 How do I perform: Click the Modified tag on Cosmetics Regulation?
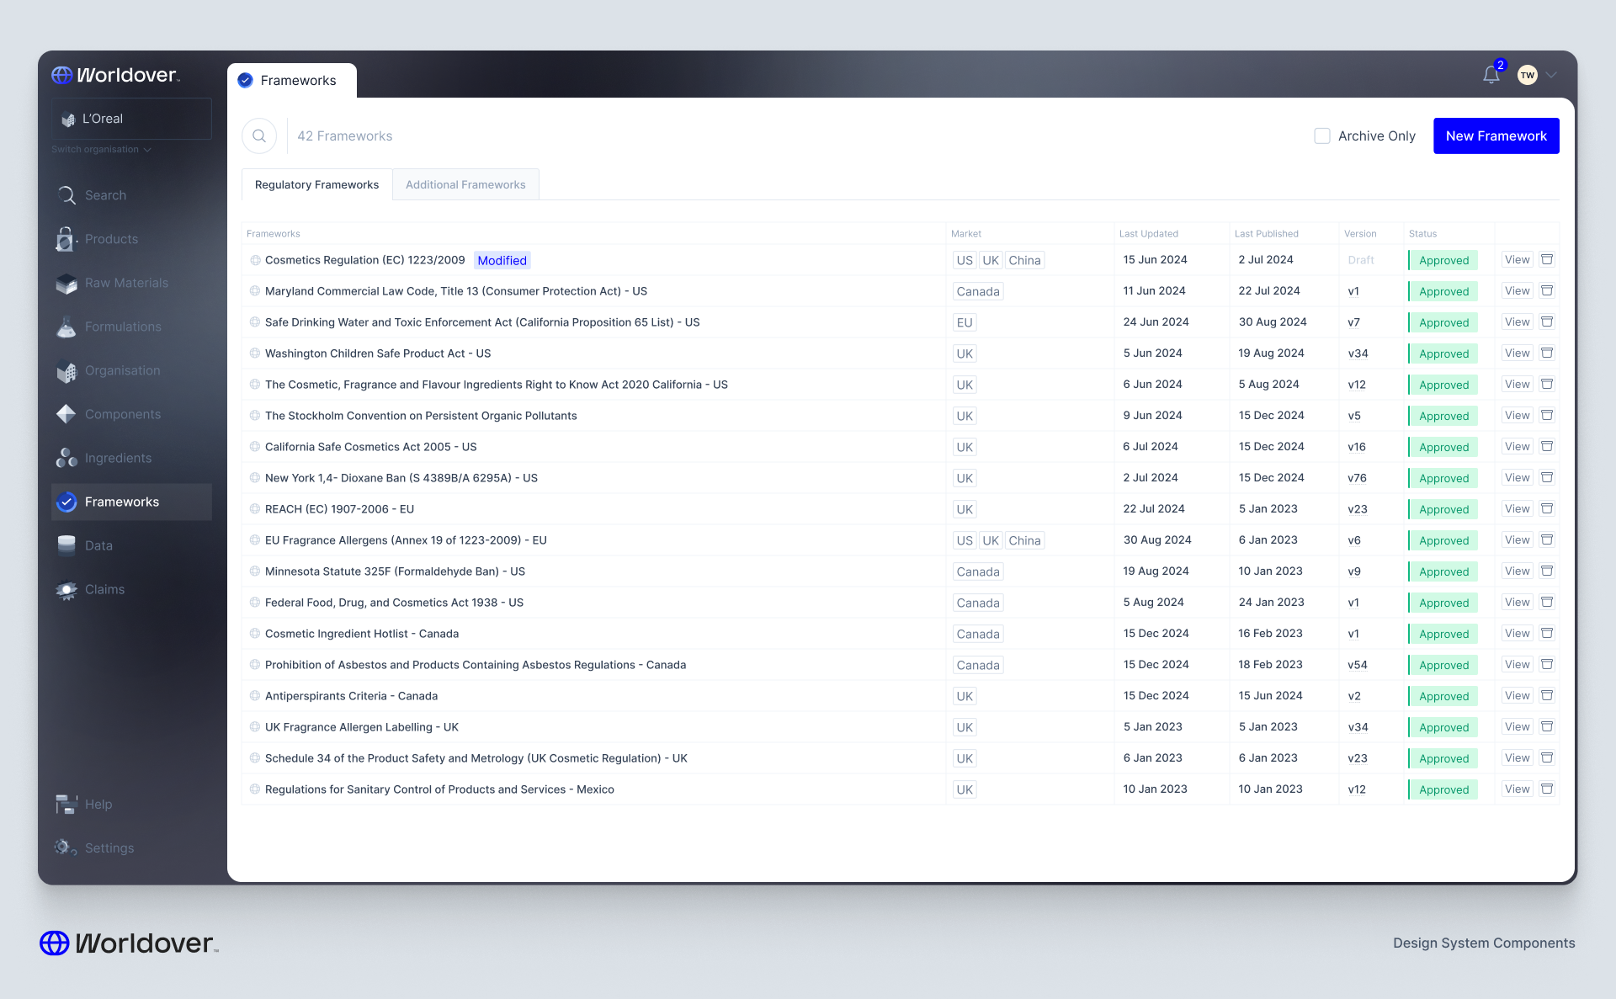502,260
